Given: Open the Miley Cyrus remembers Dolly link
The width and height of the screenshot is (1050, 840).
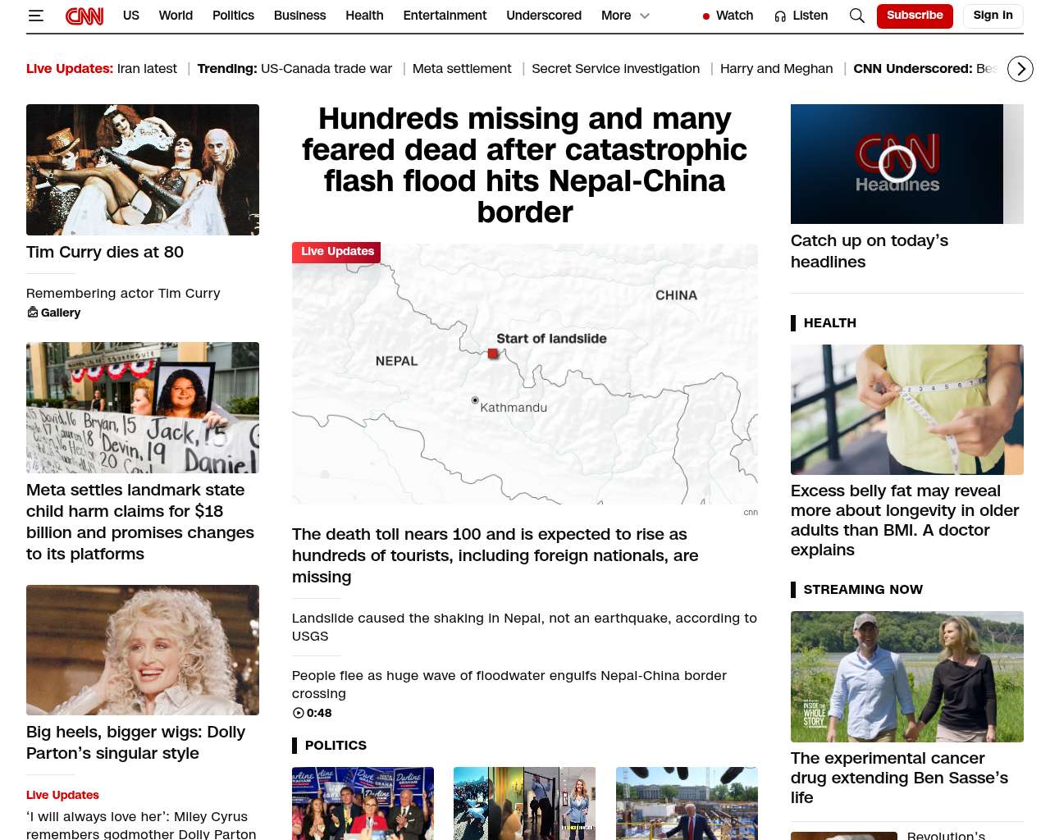Looking at the screenshot, I should click(x=141, y=824).
